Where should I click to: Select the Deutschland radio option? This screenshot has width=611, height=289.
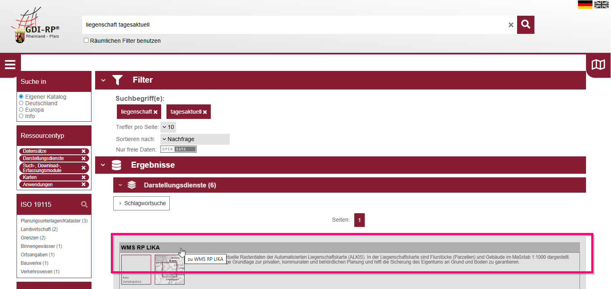21,103
